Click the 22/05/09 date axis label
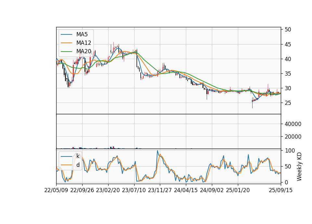The width and height of the screenshot is (312, 224). click(x=56, y=190)
